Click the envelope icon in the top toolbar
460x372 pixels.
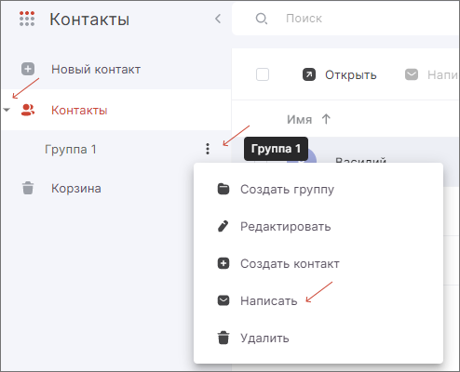point(412,74)
